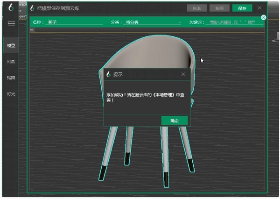Screen dimensions: 280x199
Task: Close the 把模型保存到溜云库 window
Action: point(259,8)
